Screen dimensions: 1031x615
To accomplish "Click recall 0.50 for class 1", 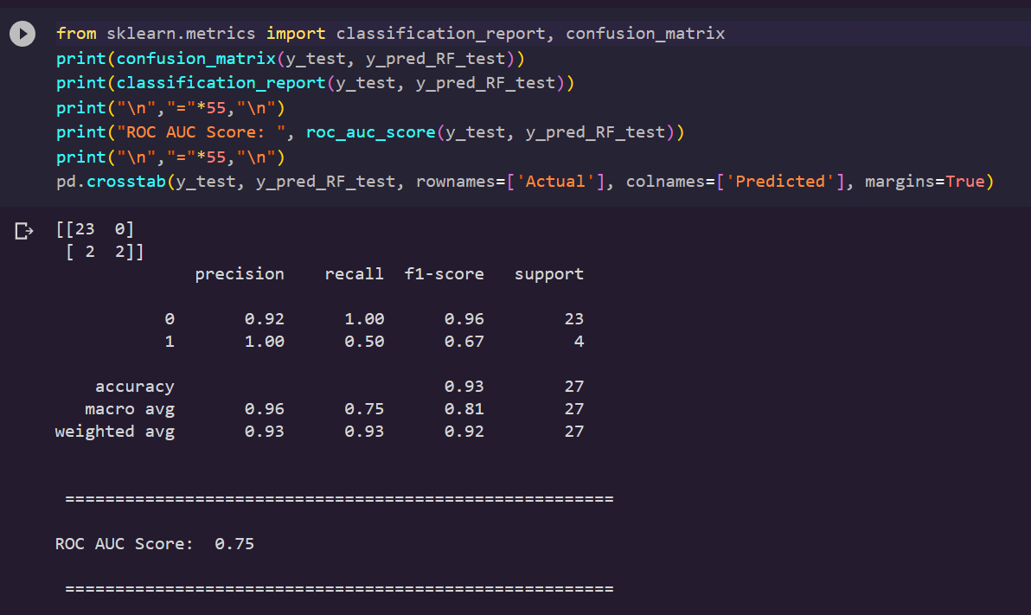I will pyautogui.click(x=364, y=342).
